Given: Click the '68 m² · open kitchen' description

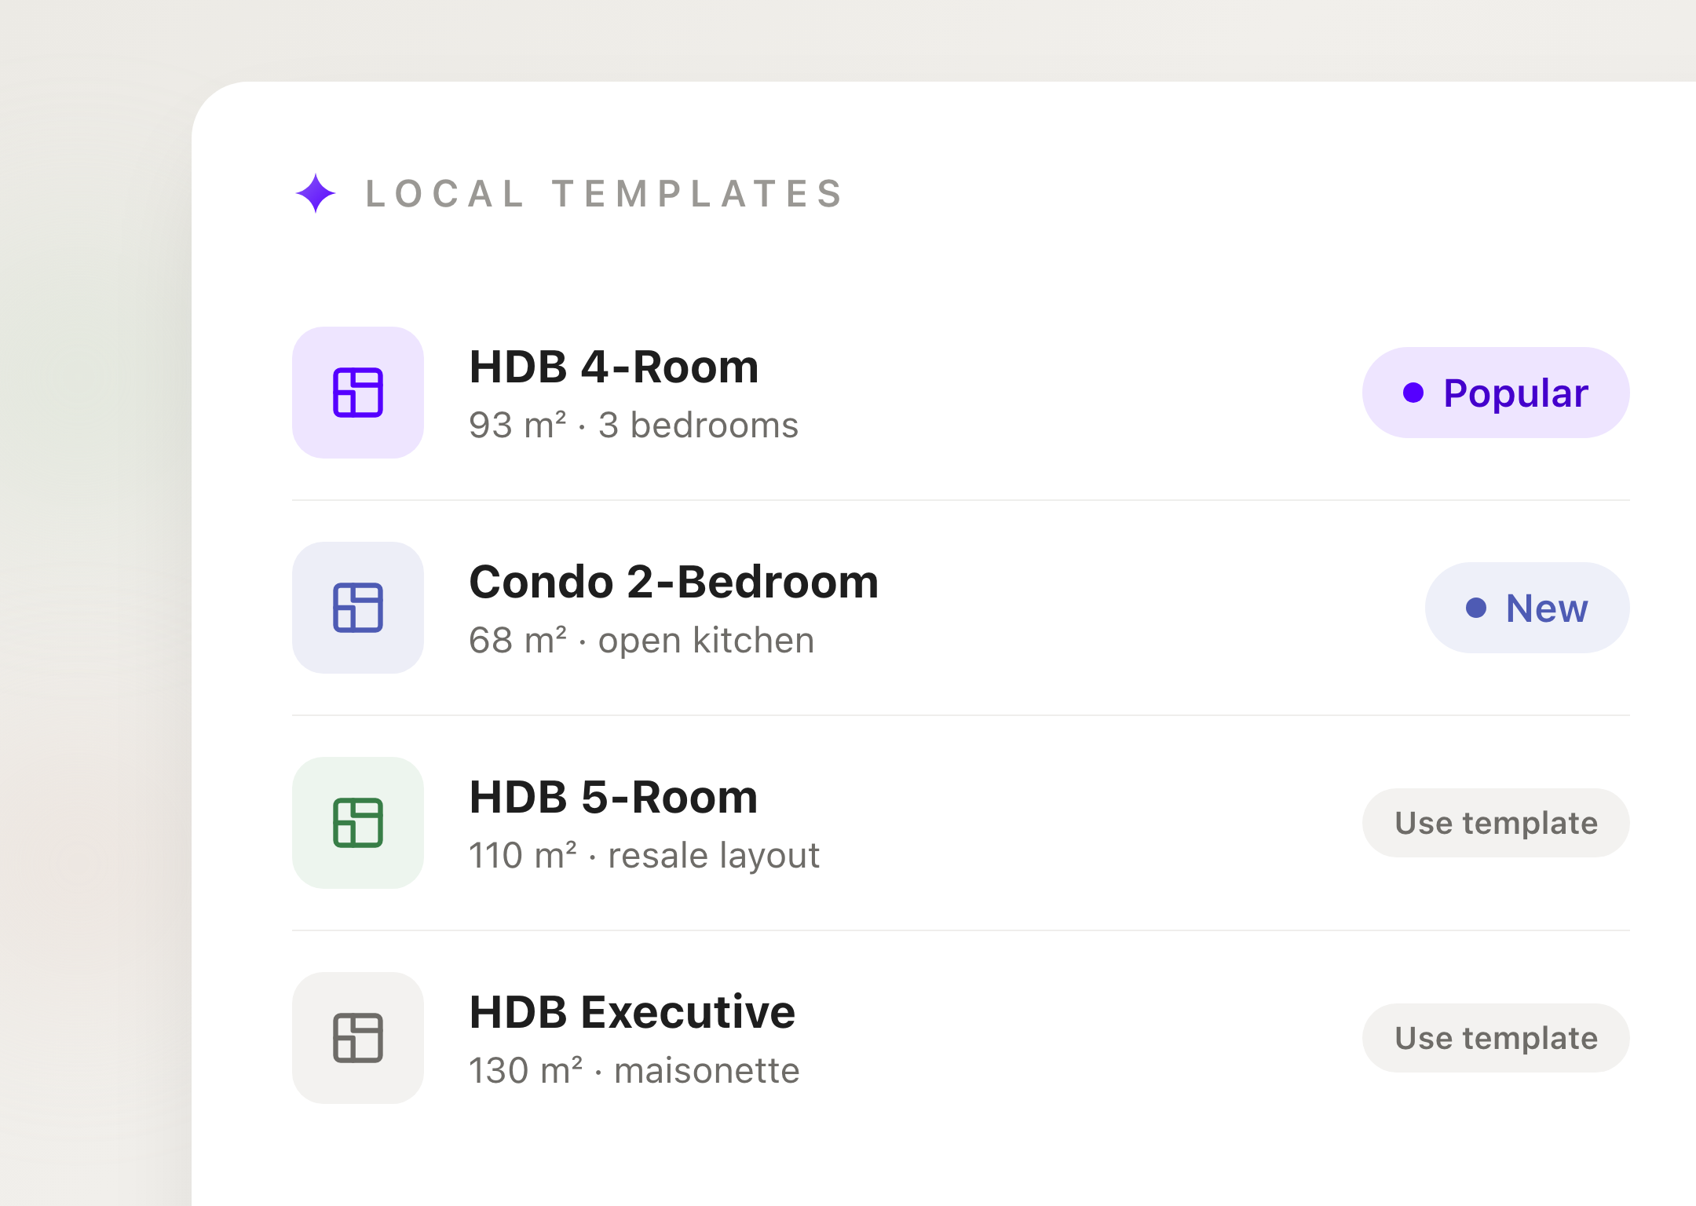Looking at the screenshot, I should click(641, 641).
